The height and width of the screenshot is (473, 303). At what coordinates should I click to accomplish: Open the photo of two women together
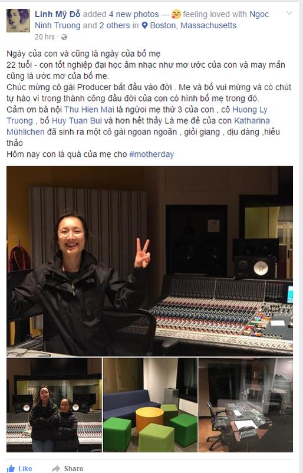[54, 405]
